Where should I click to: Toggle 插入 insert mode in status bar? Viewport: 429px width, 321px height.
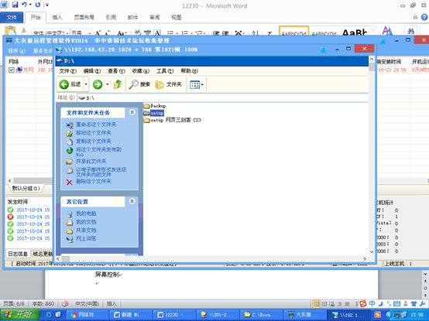[x=112, y=303]
